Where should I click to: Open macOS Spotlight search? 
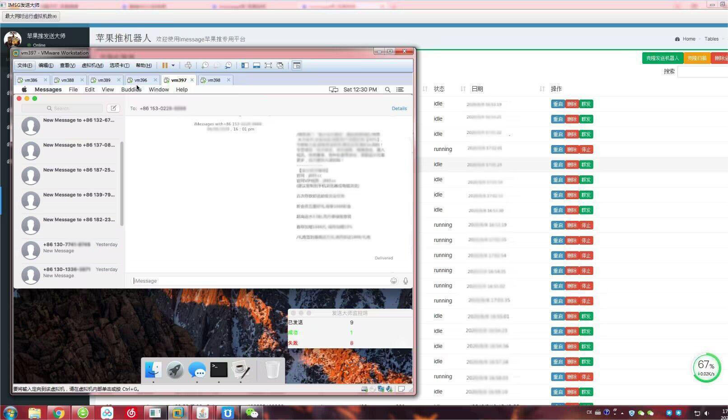(387, 90)
